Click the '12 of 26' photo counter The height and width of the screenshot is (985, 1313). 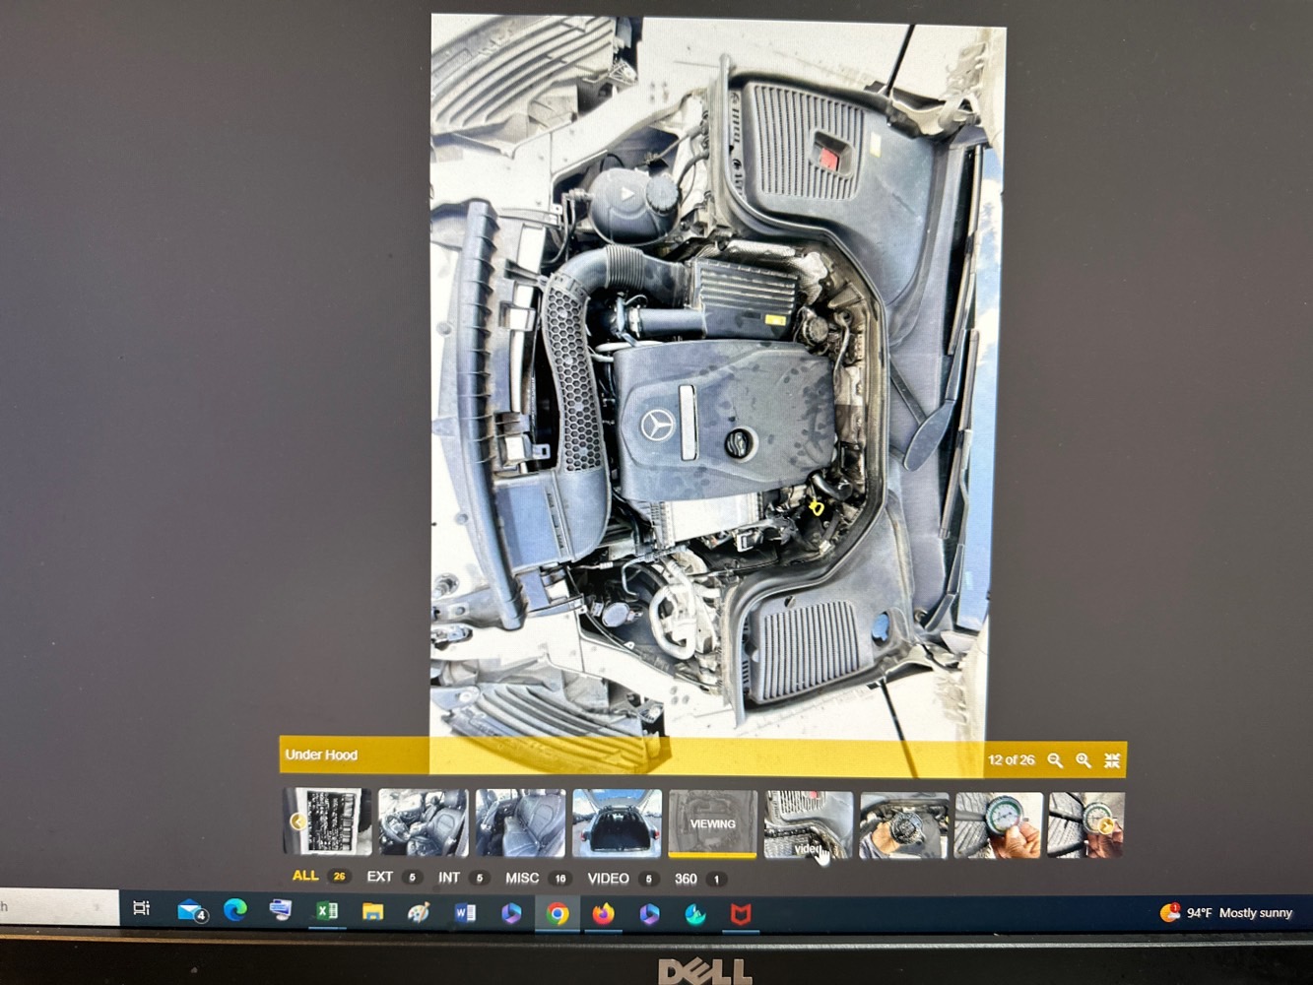point(1011,759)
